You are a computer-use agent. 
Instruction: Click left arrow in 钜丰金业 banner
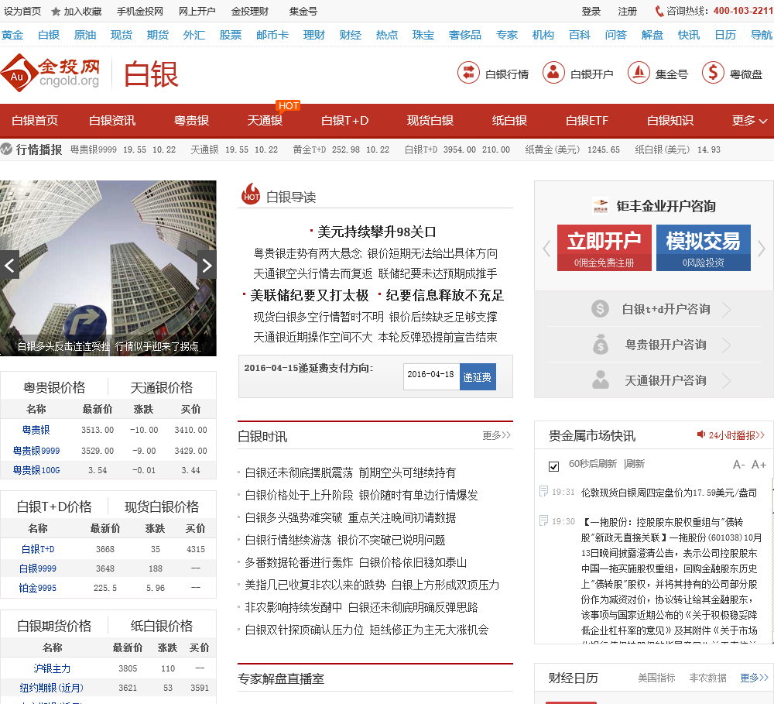[546, 248]
